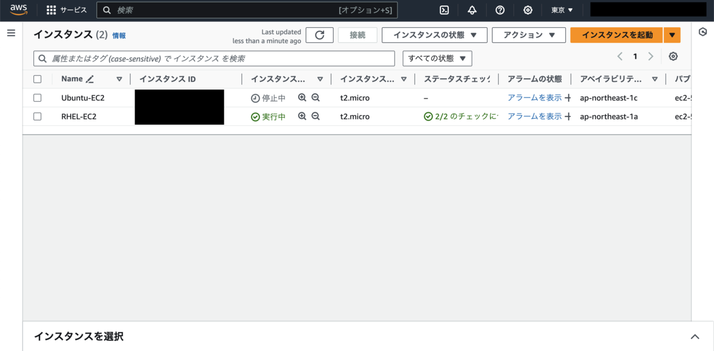This screenshot has width=714, height=351.
Task: Click the Name column edit pencil icon
Action: pos(90,79)
